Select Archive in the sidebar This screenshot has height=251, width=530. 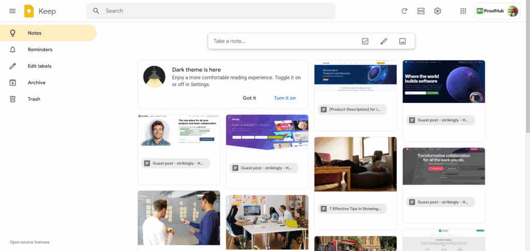tap(48, 83)
